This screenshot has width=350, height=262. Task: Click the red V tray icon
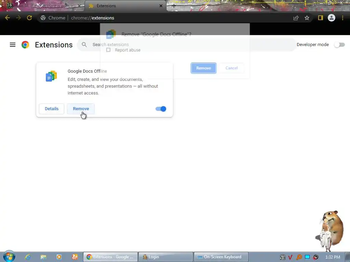(x=290, y=257)
